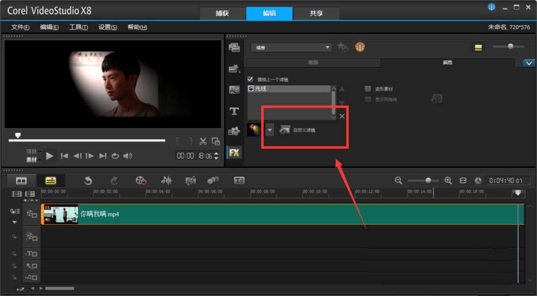Open the 帮助 (Help) menu
Viewport: 537px width, 296px height.
[x=137, y=27]
